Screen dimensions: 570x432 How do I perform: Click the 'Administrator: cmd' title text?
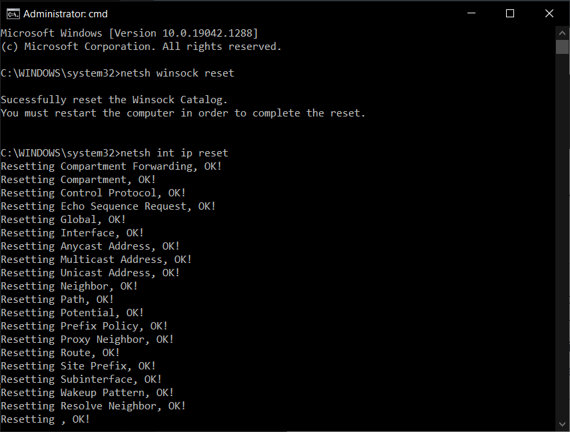pyautogui.click(x=65, y=13)
